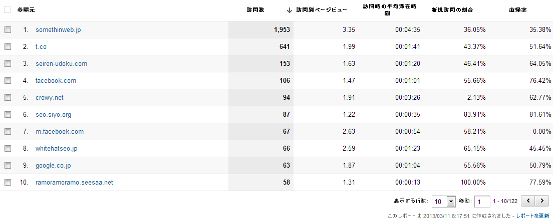Sort by the 訪問数 column arrow
Viewport: 553px width, 221px height.
290,10
